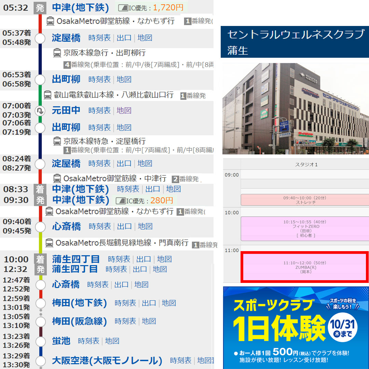Screen dimensions: 369x369
Task: Open 時刻表 for 06:53 arrival 出町柳
Action: click(99, 80)
